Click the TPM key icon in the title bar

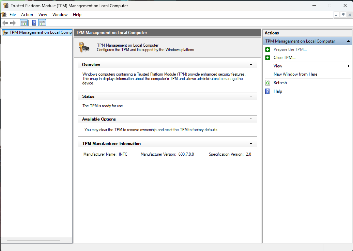click(x=6, y=6)
